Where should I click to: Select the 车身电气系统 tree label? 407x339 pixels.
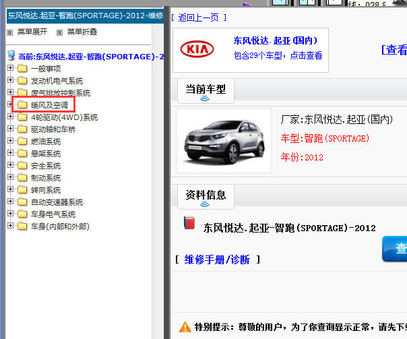tap(53, 214)
